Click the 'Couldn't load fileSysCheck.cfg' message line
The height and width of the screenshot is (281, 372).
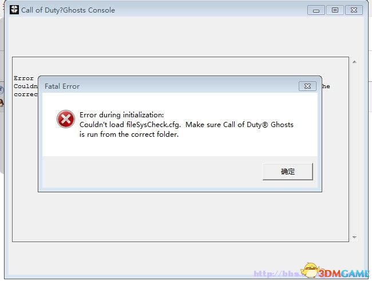(187, 125)
